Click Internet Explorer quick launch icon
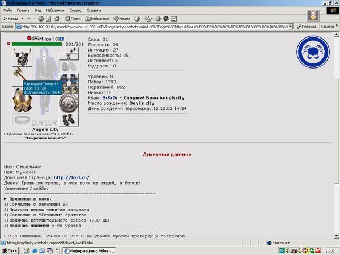This screenshot has height=255, width=340. pos(35,251)
